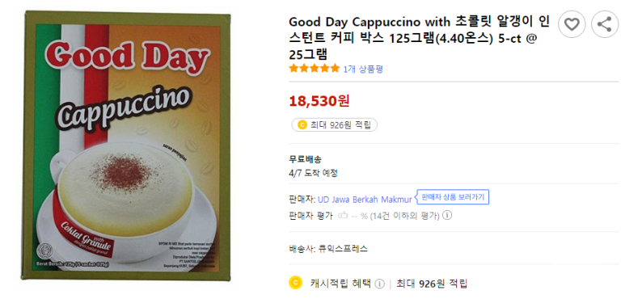Click the info icon next to 캐시적립 혜택

click(x=380, y=284)
